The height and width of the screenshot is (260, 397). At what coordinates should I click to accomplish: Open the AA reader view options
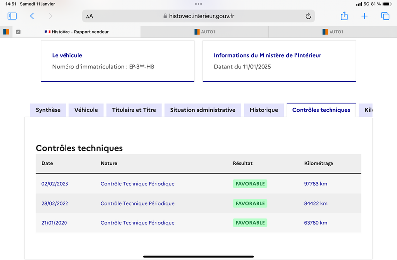pyautogui.click(x=90, y=17)
